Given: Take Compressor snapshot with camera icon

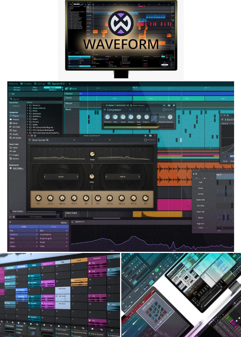Looking at the screenshot, I should (169, 106).
